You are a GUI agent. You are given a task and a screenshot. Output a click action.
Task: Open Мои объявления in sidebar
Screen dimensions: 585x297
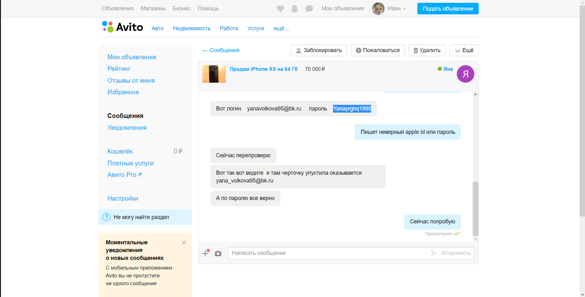coord(132,57)
